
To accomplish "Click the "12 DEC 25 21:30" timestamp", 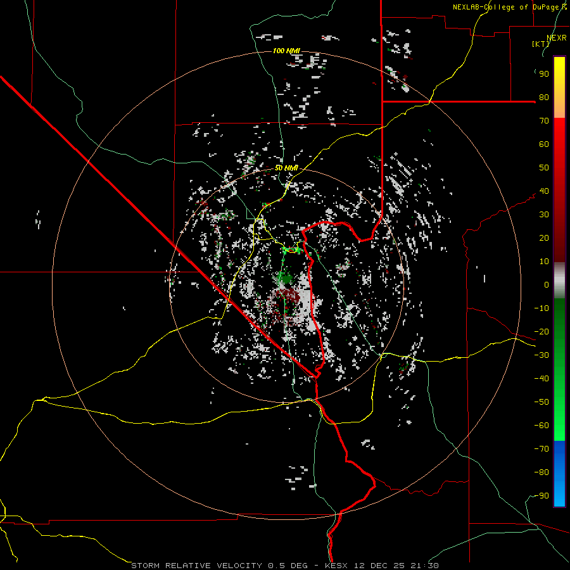I will tap(395, 566).
